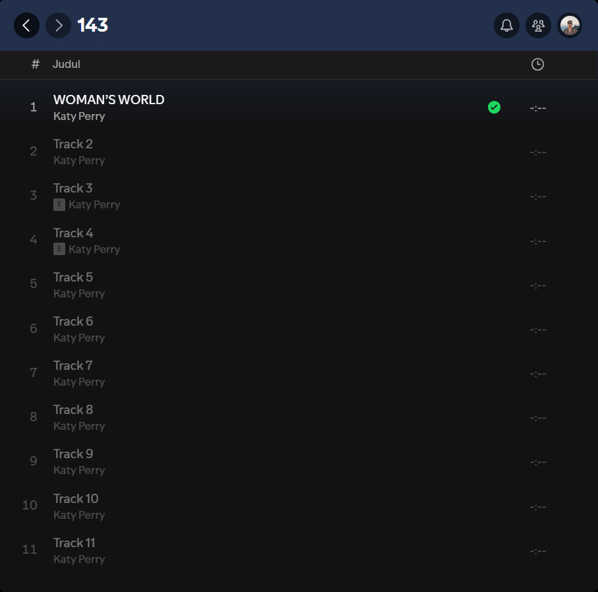
Task: Click the explicit badge on Track 4
Action: pos(59,249)
